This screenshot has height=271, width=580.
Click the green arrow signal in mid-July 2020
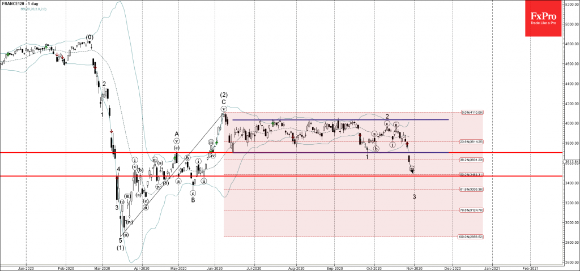(x=273, y=123)
